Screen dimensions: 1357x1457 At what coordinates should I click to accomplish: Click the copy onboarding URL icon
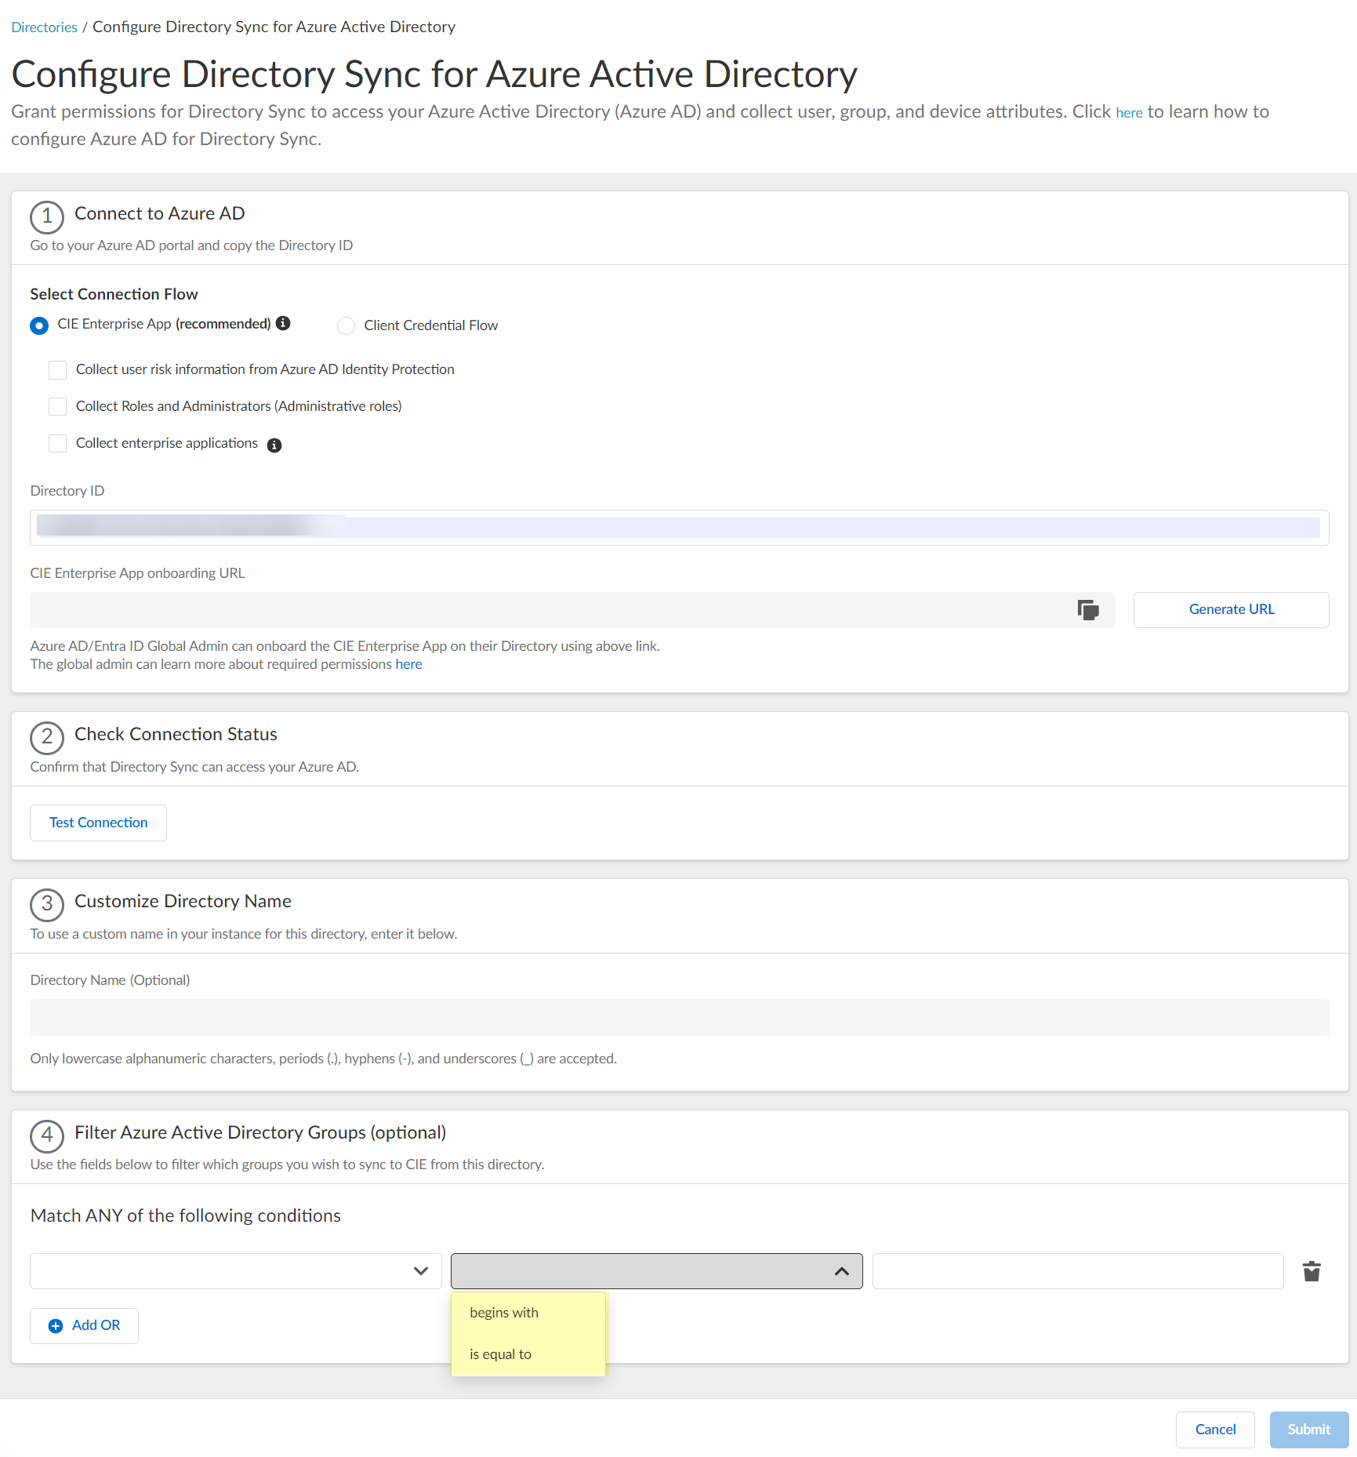pyautogui.click(x=1087, y=610)
